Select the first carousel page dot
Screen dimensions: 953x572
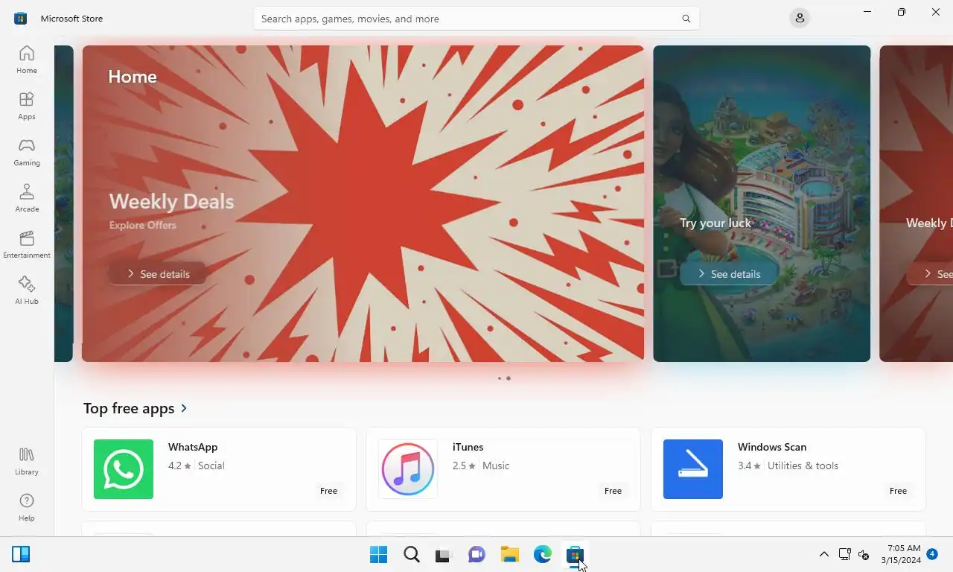tap(500, 378)
